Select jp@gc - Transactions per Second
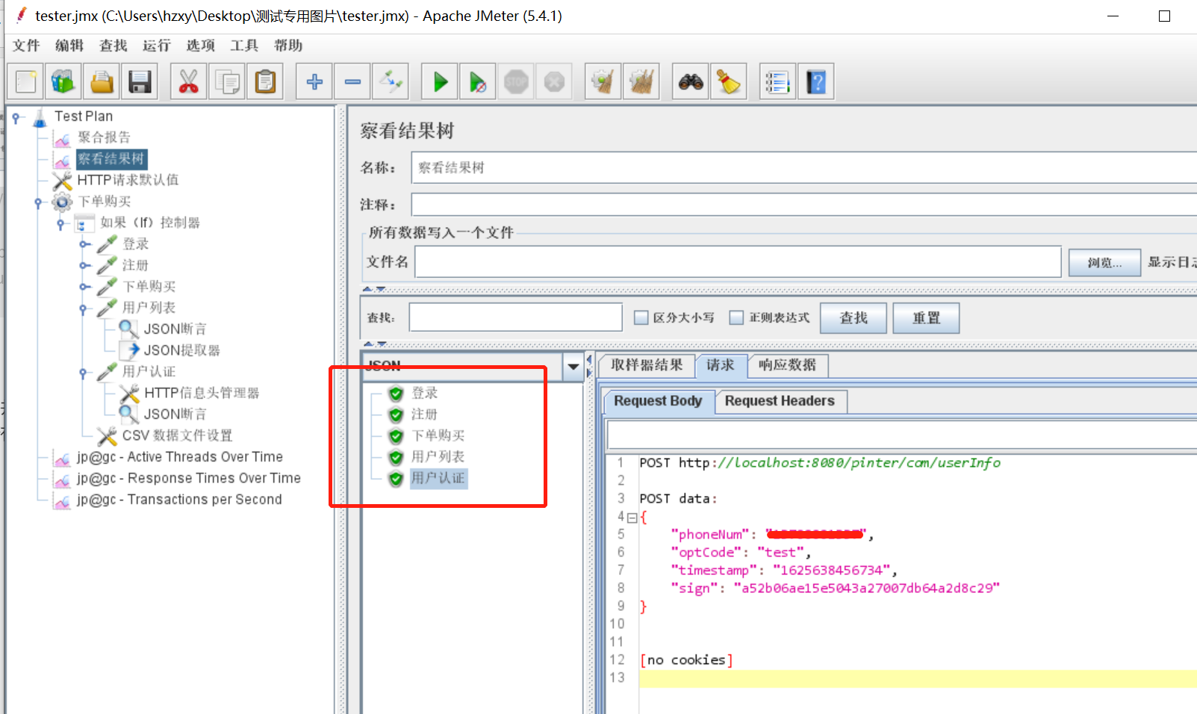 (x=179, y=500)
